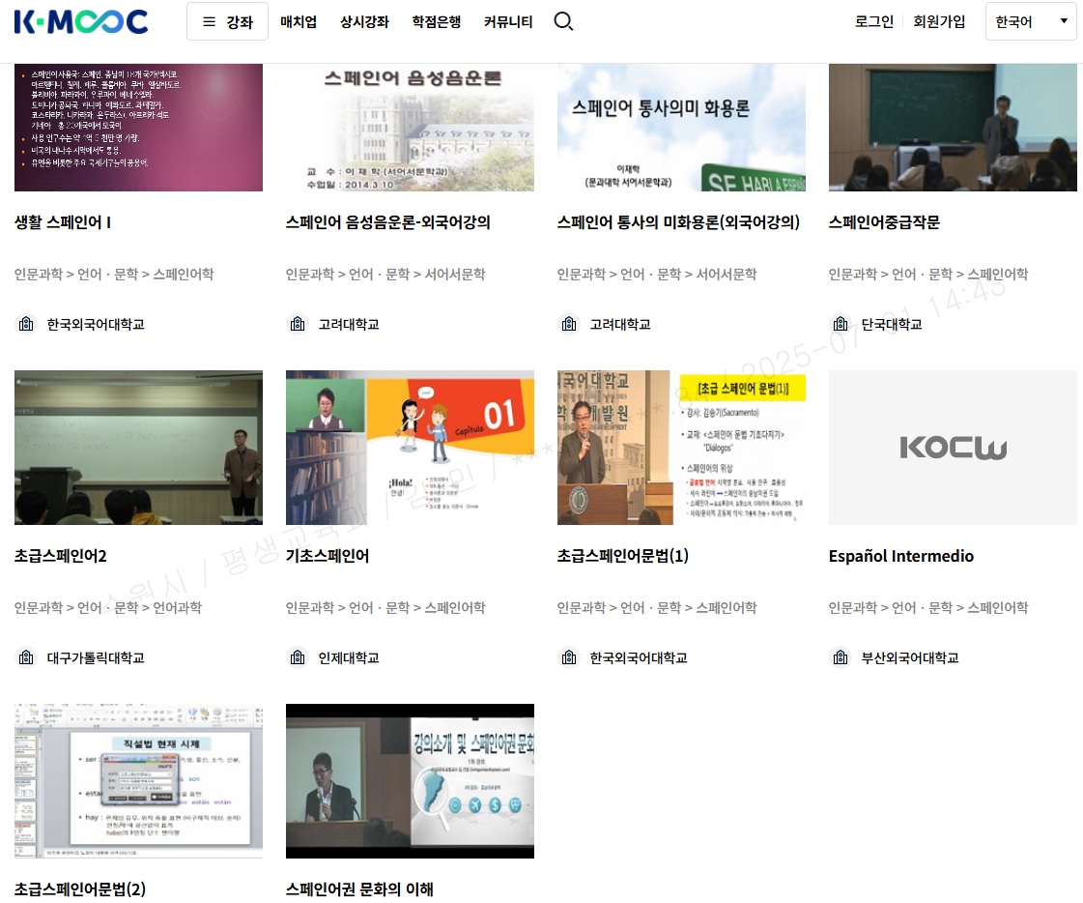The width and height of the screenshot is (1083, 903).
Task: Click the institution icon next to 대구가톨릭대학교
Action: click(x=26, y=657)
